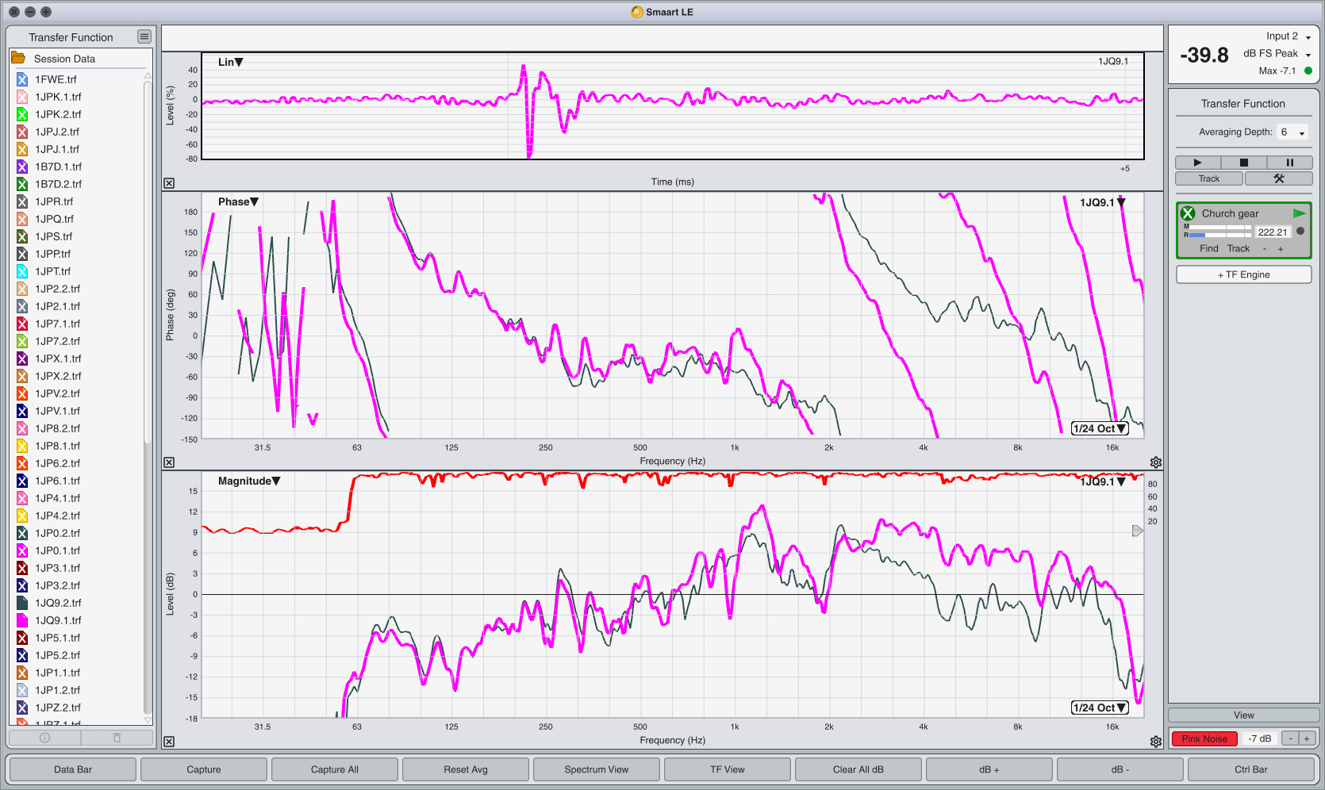
Task: Open the dB FS Peak meter type dropdown
Action: click(1277, 54)
